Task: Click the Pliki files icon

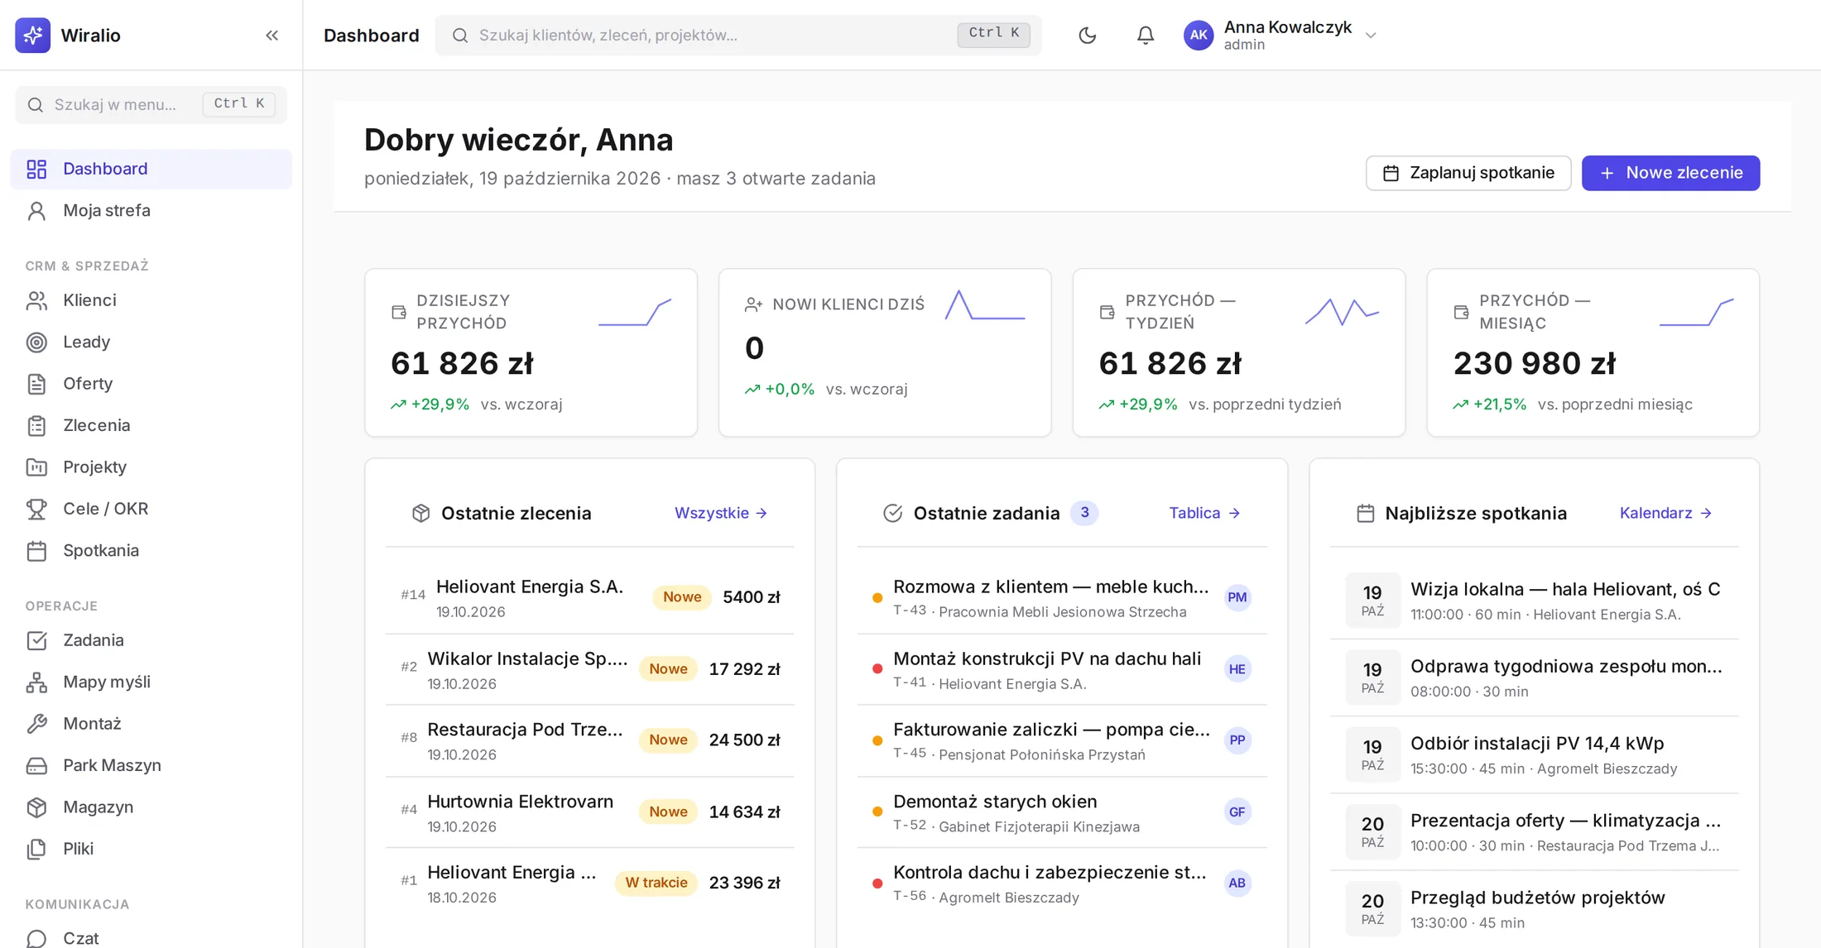Action: coord(36,849)
